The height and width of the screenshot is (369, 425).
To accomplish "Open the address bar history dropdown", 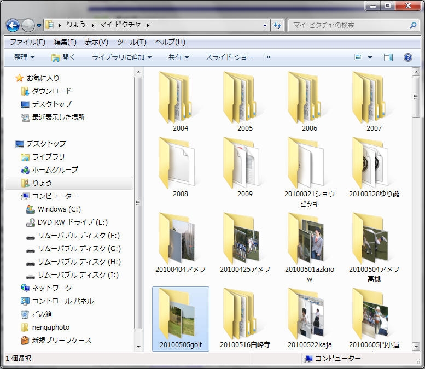I will (x=265, y=25).
